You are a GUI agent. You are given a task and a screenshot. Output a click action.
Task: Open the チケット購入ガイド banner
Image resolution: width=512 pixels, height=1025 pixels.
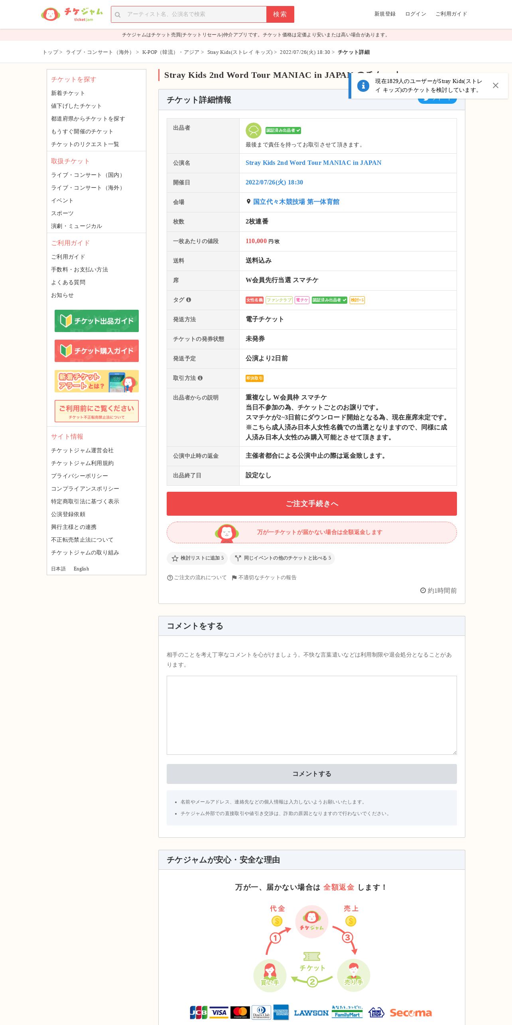[96, 351]
